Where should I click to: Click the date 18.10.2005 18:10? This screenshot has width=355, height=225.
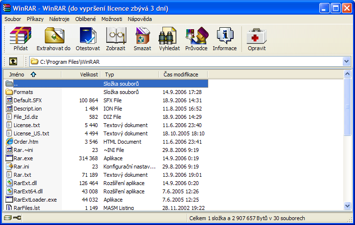[x=183, y=133]
